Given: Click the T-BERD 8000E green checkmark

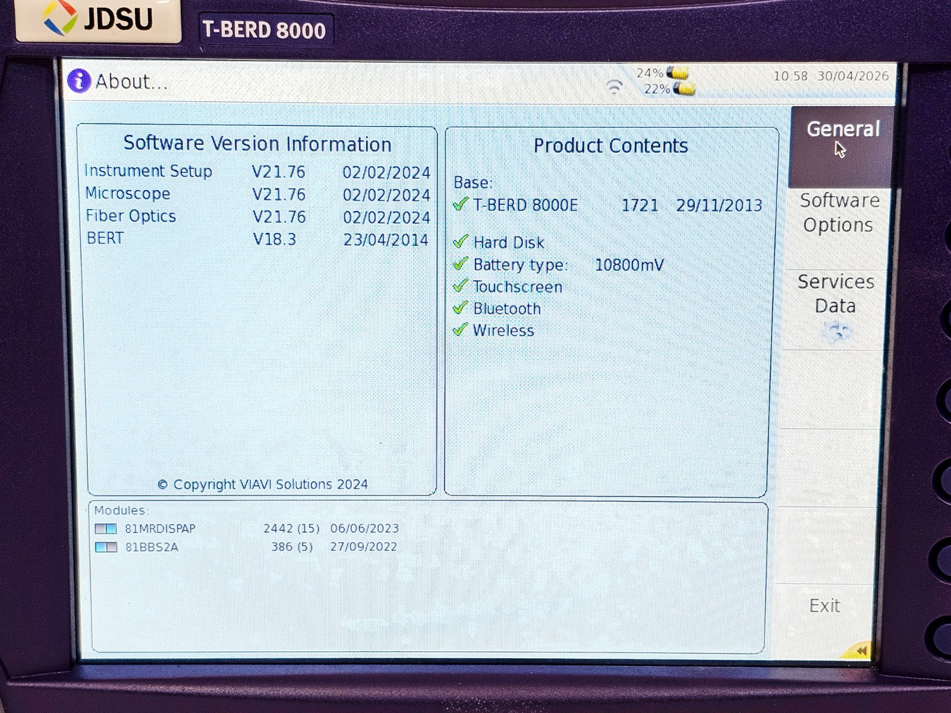Looking at the screenshot, I should click(x=461, y=205).
